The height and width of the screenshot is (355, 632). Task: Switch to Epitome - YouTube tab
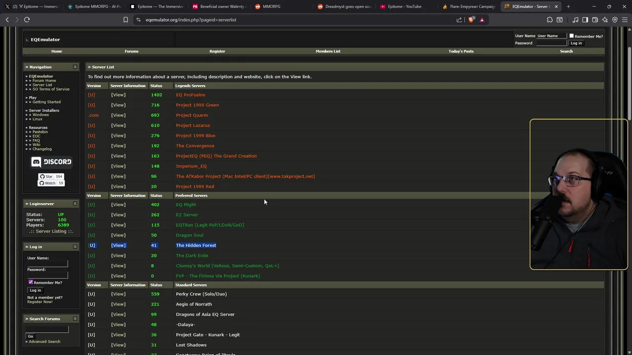click(x=406, y=6)
